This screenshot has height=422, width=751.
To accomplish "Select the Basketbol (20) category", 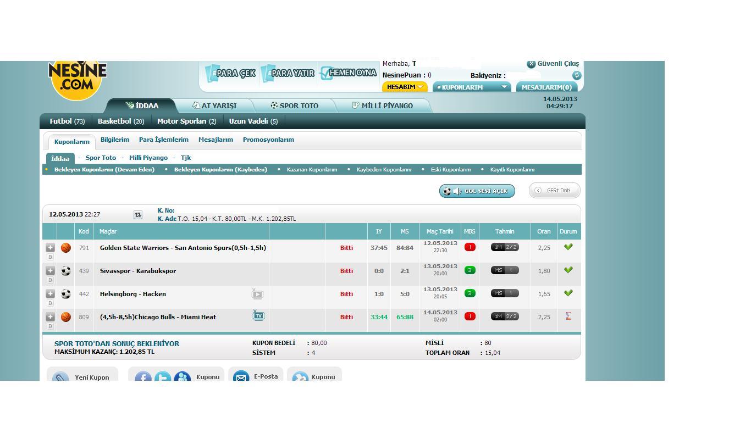I will 121,121.
